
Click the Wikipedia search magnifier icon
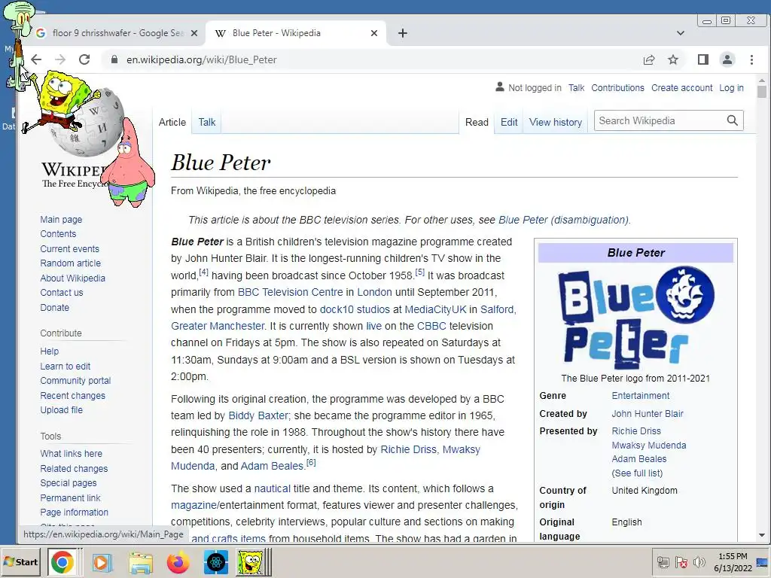(x=732, y=120)
